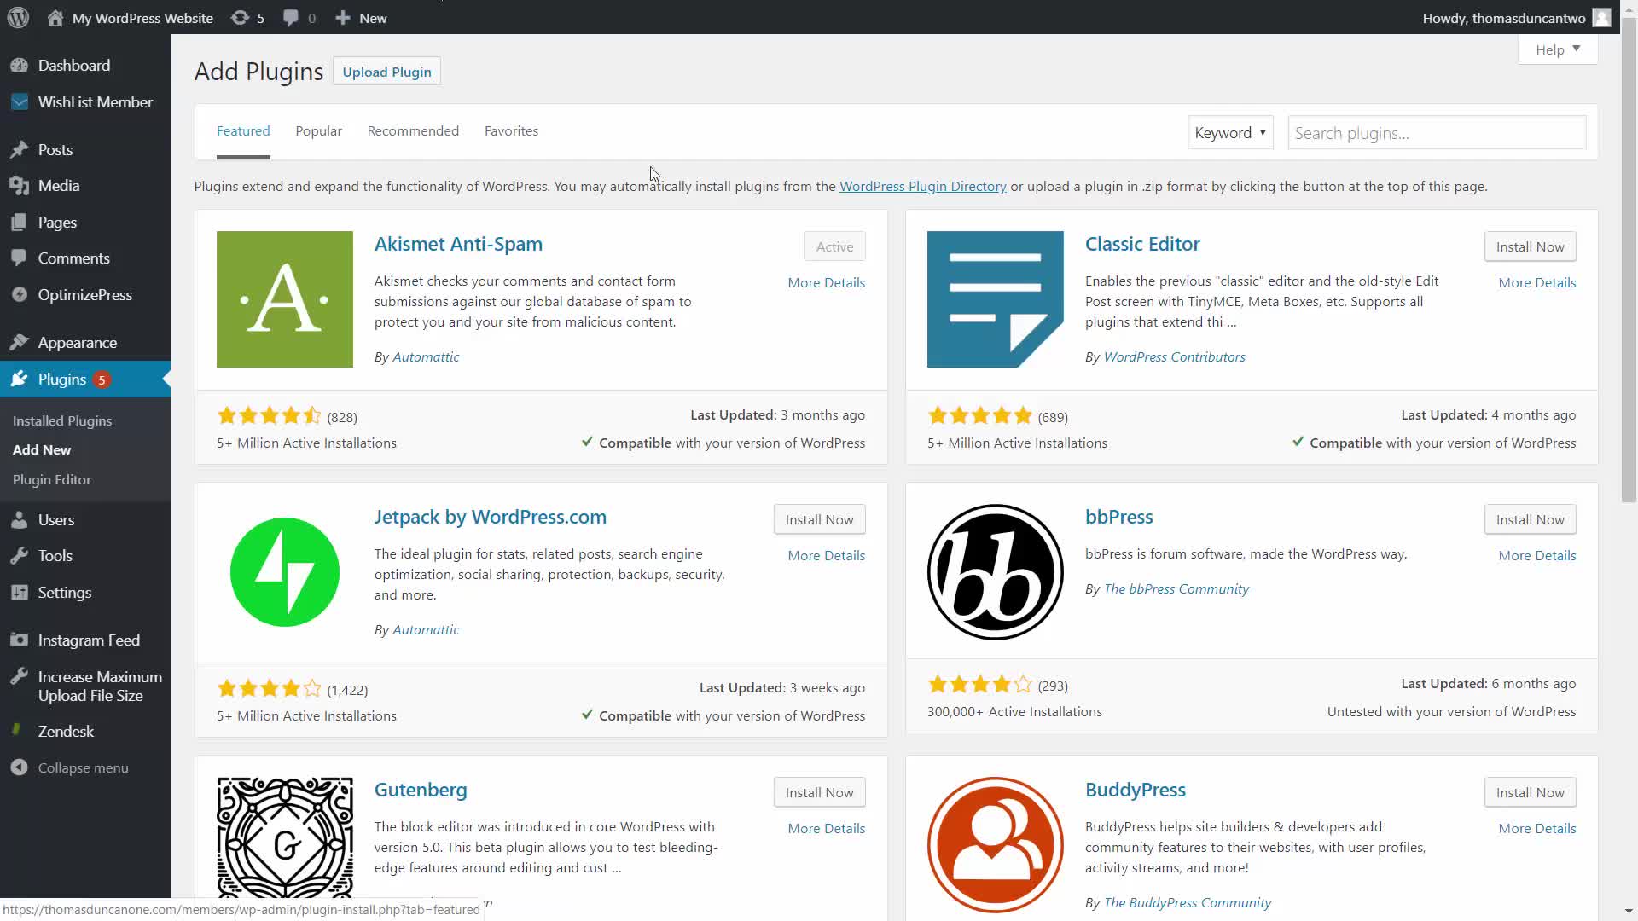Open The BuddyPress Community author link

[x=1187, y=903]
